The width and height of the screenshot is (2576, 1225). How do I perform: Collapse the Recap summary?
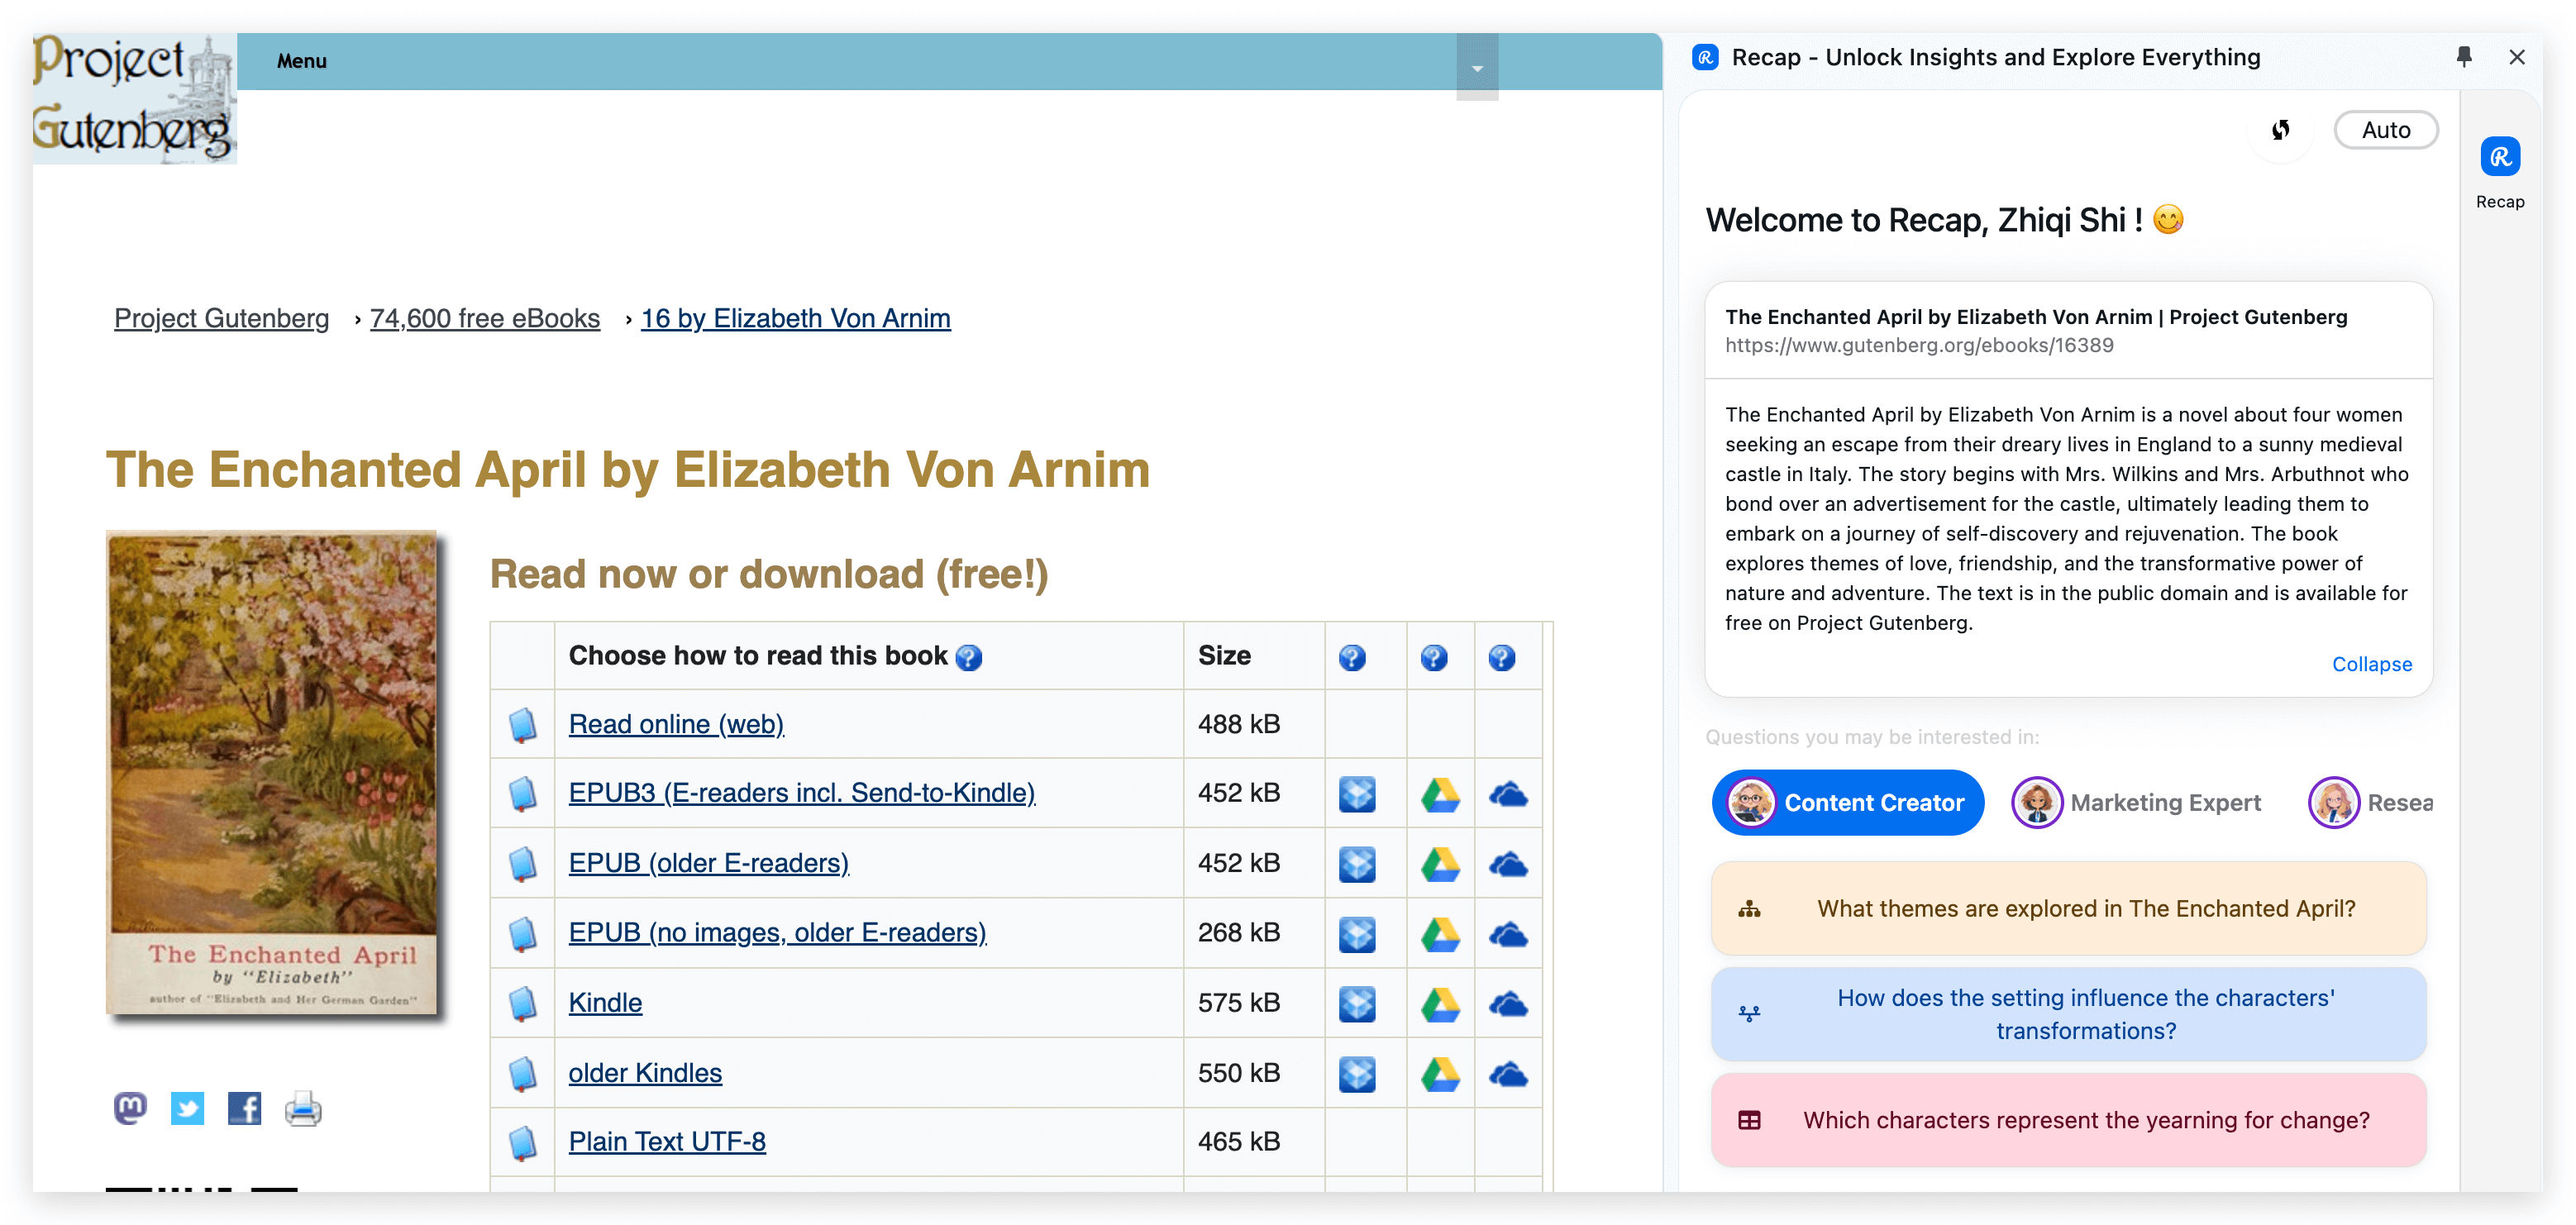(x=2371, y=664)
